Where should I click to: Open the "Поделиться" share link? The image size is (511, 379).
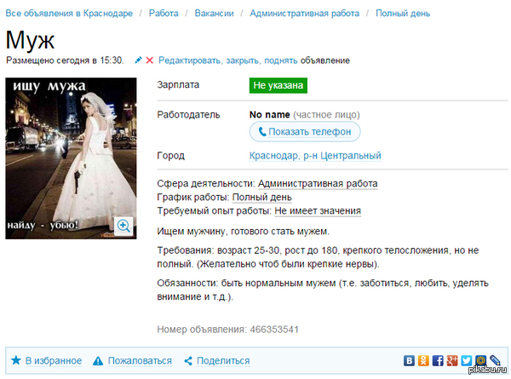point(215,360)
